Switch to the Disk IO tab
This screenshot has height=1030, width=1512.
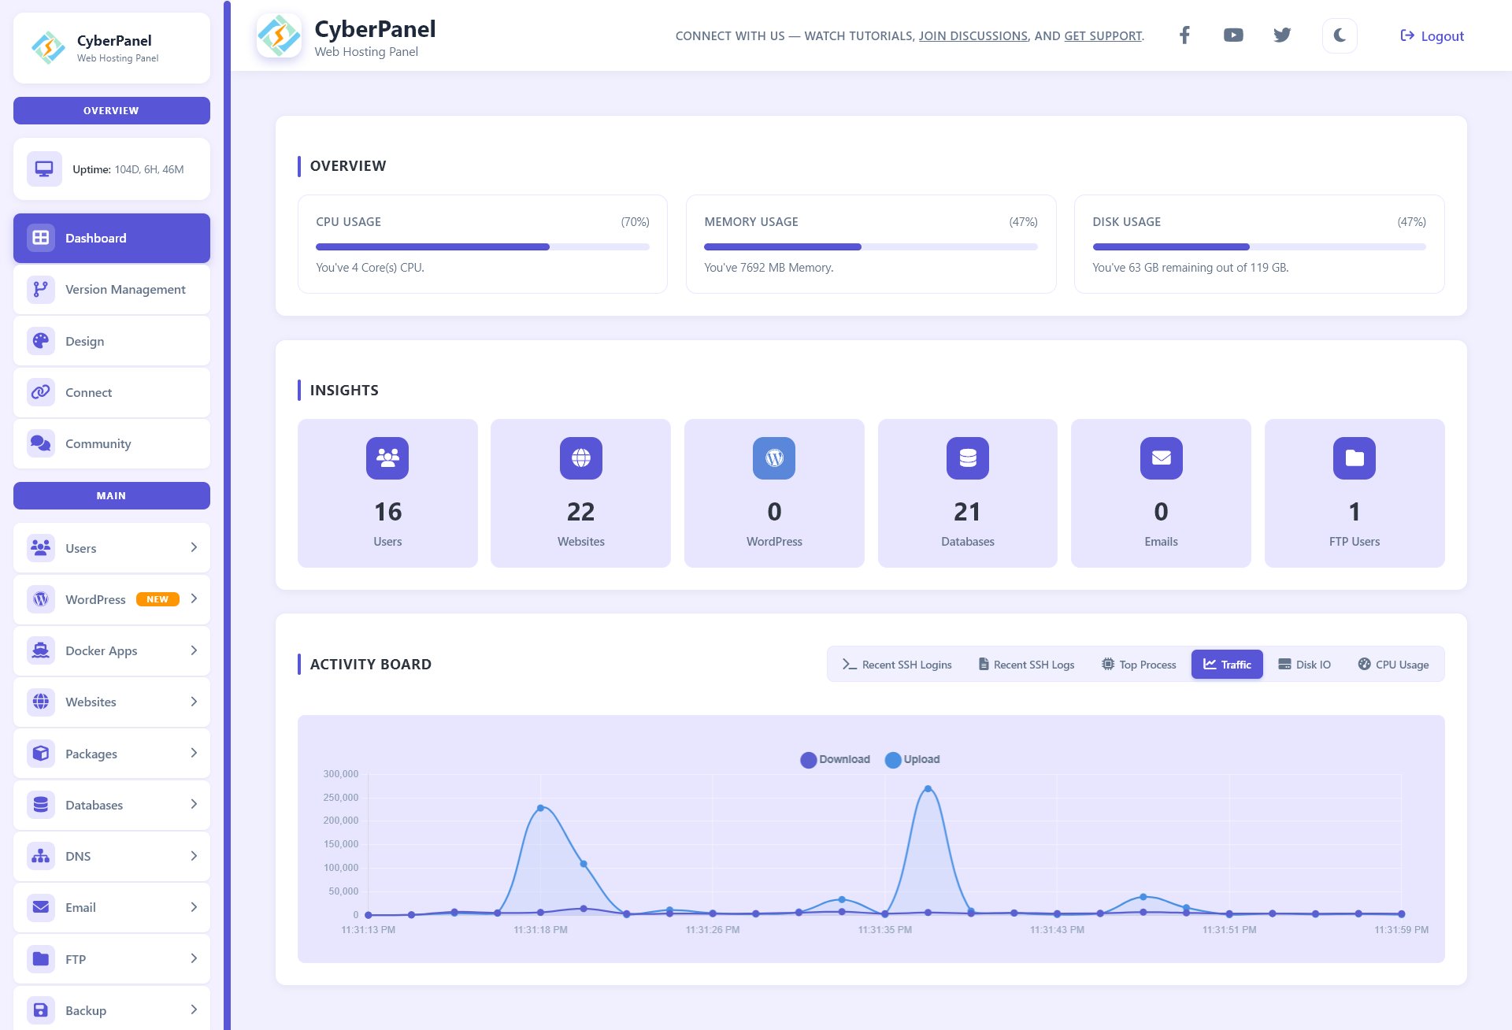(x=1304, y=665)
